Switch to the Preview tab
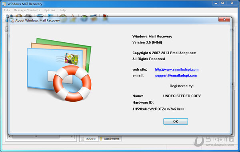Screen dimensions: 240x152 pyautogui.click(x=89, y=139)
